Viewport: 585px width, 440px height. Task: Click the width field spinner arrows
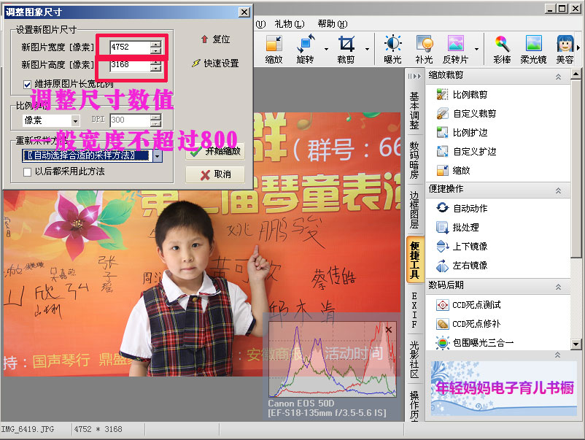point(156,47)
